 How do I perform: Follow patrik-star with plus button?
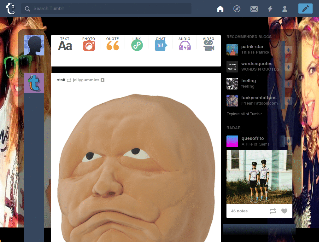click(x=288, y=50)
